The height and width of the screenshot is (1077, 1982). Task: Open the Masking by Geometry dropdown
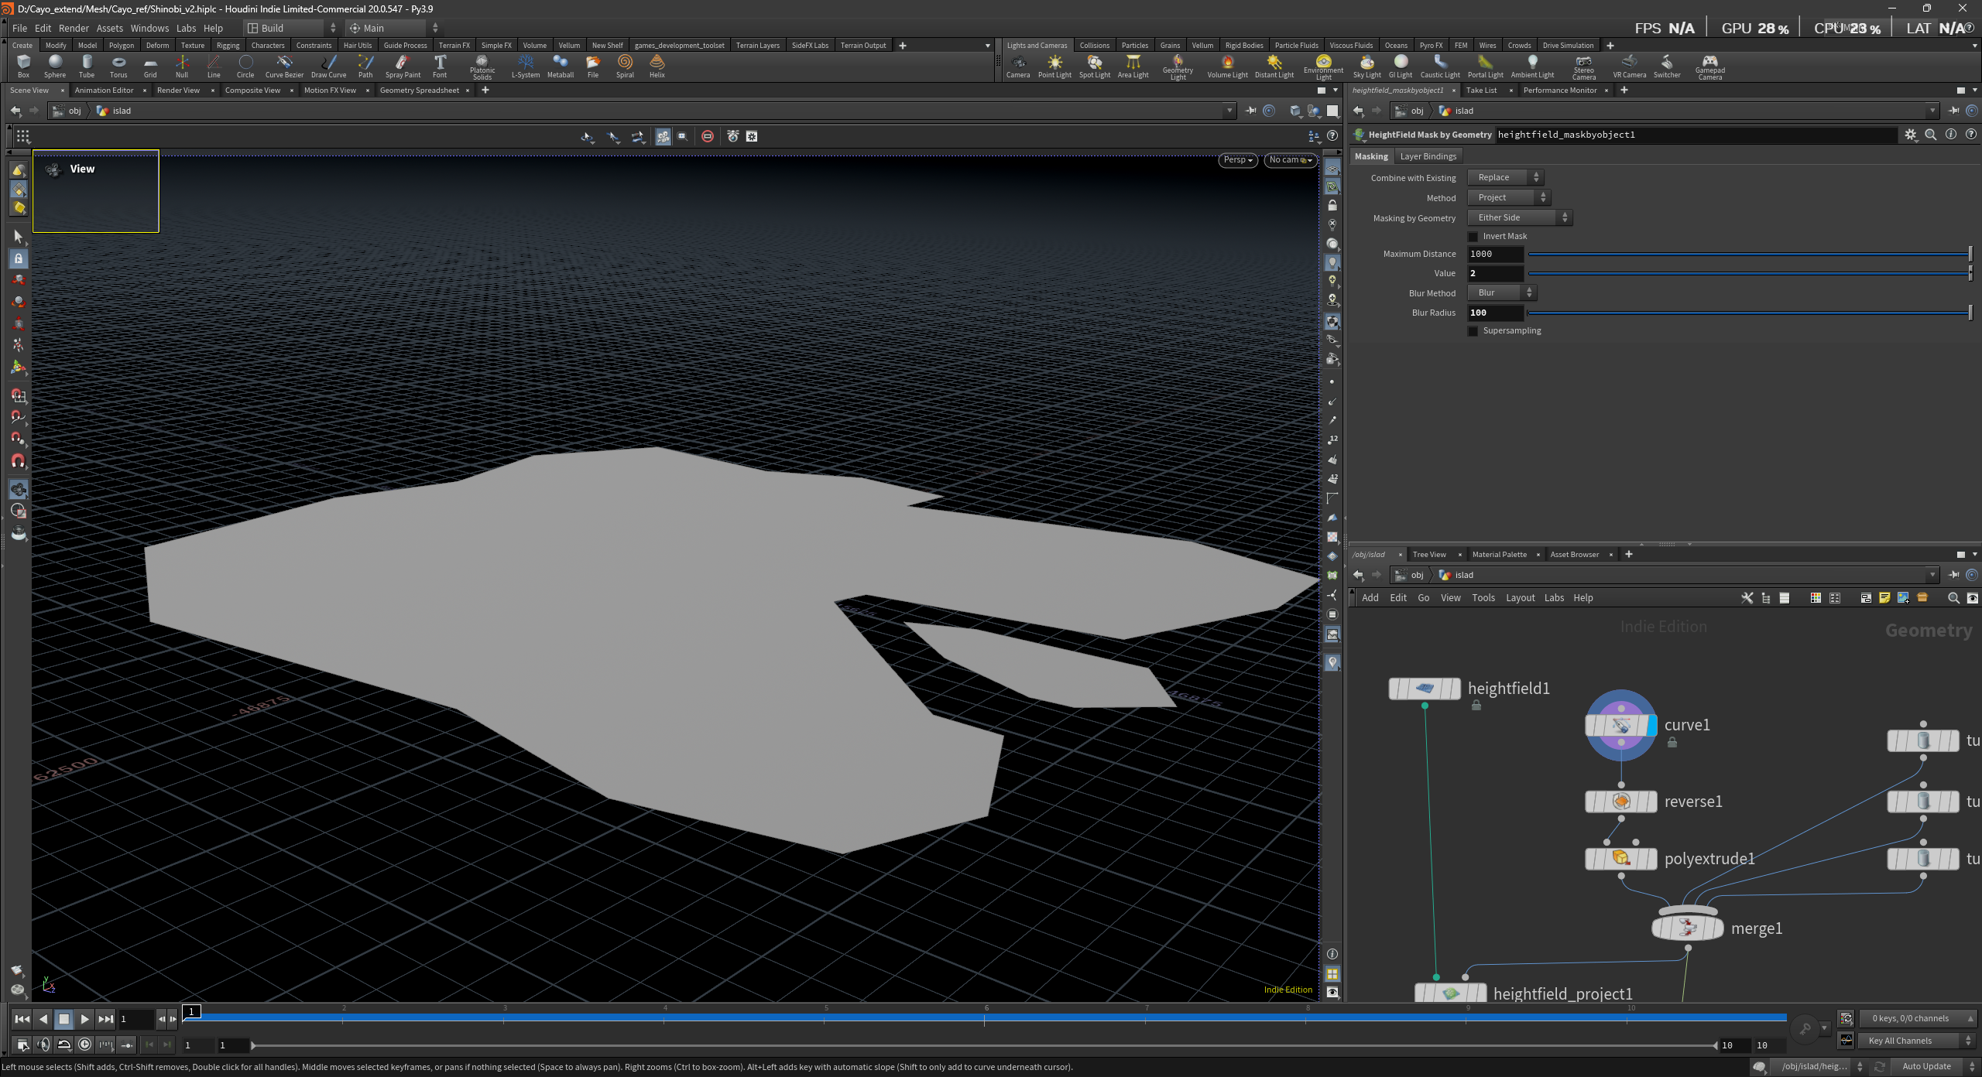pos(1519,218)
